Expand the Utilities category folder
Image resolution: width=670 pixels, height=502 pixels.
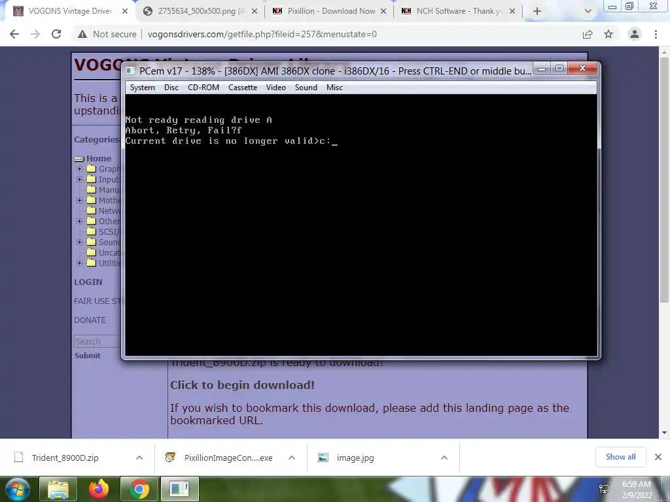(x=79, y=263)
